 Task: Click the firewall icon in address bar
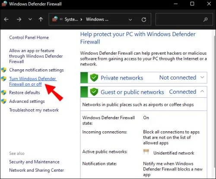click(55, 19)
